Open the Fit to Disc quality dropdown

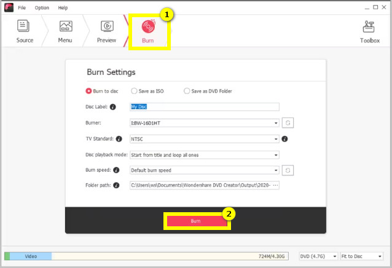pyautogui.click(x=361, y=256)
